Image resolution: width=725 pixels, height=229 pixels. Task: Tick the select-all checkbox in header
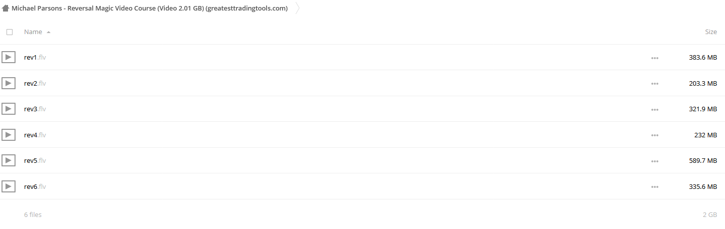click(x=10, y=32)
